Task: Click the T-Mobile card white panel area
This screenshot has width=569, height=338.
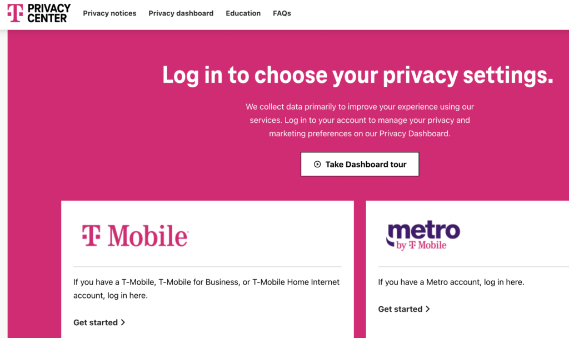Action: pyautogui.click(x=208, y=270)
